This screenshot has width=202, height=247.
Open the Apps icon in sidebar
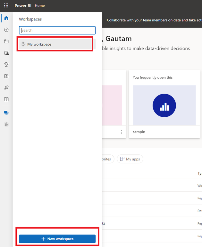click(6, 76)
